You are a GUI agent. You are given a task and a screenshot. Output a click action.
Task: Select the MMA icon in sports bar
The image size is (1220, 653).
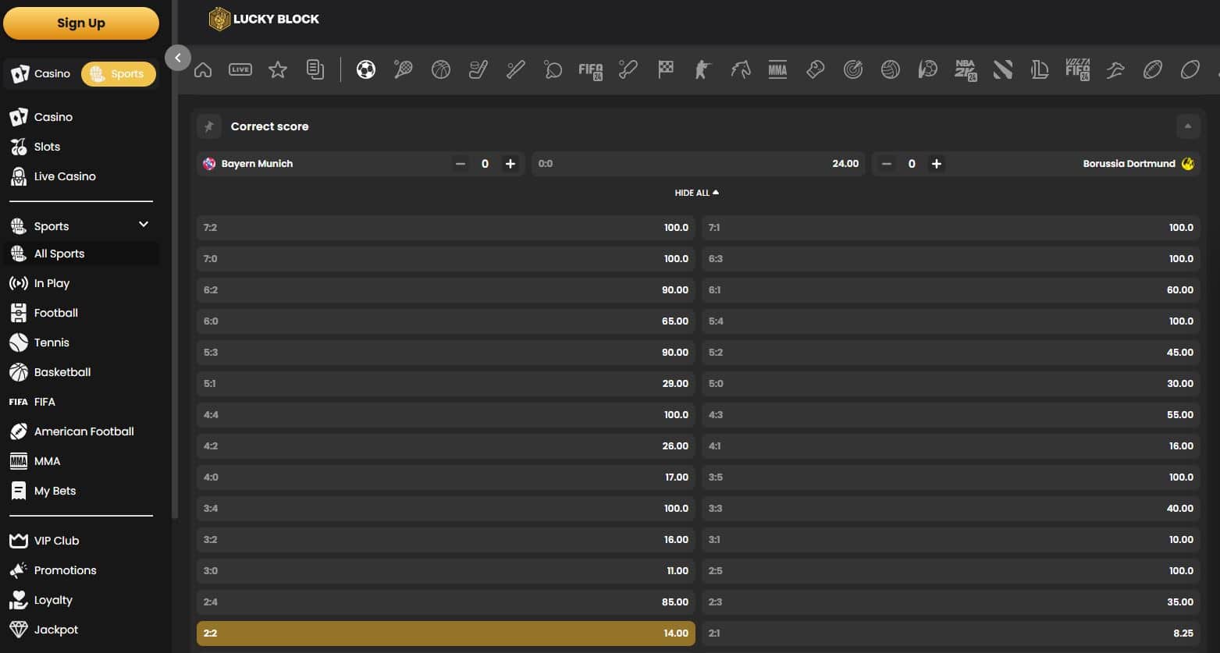[x=778, y=70]
